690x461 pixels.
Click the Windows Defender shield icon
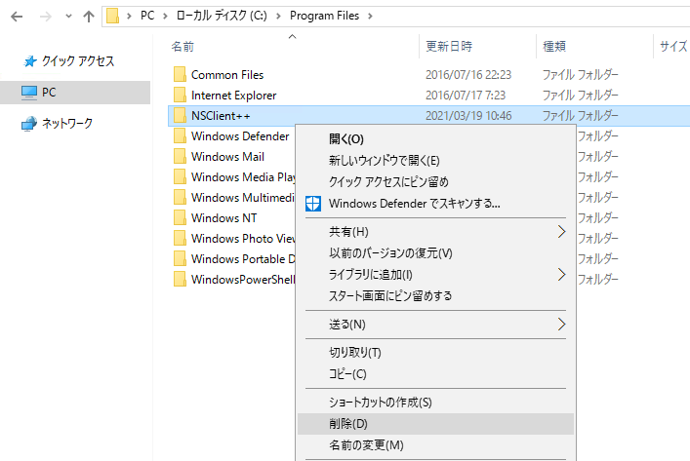(x=313, y=204)
